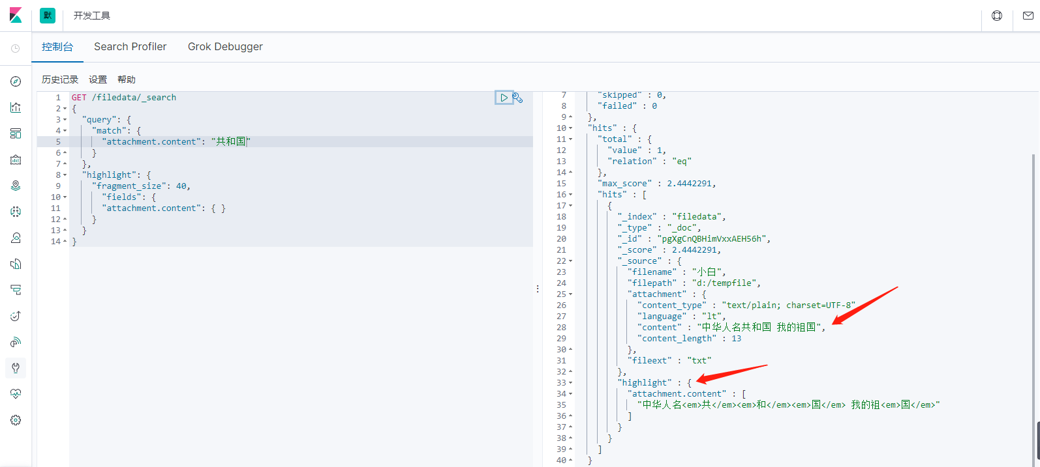Collapse response "_source" block at line 22
The width and height of the screenshot is (1040, 467).
tap(571, 261)
